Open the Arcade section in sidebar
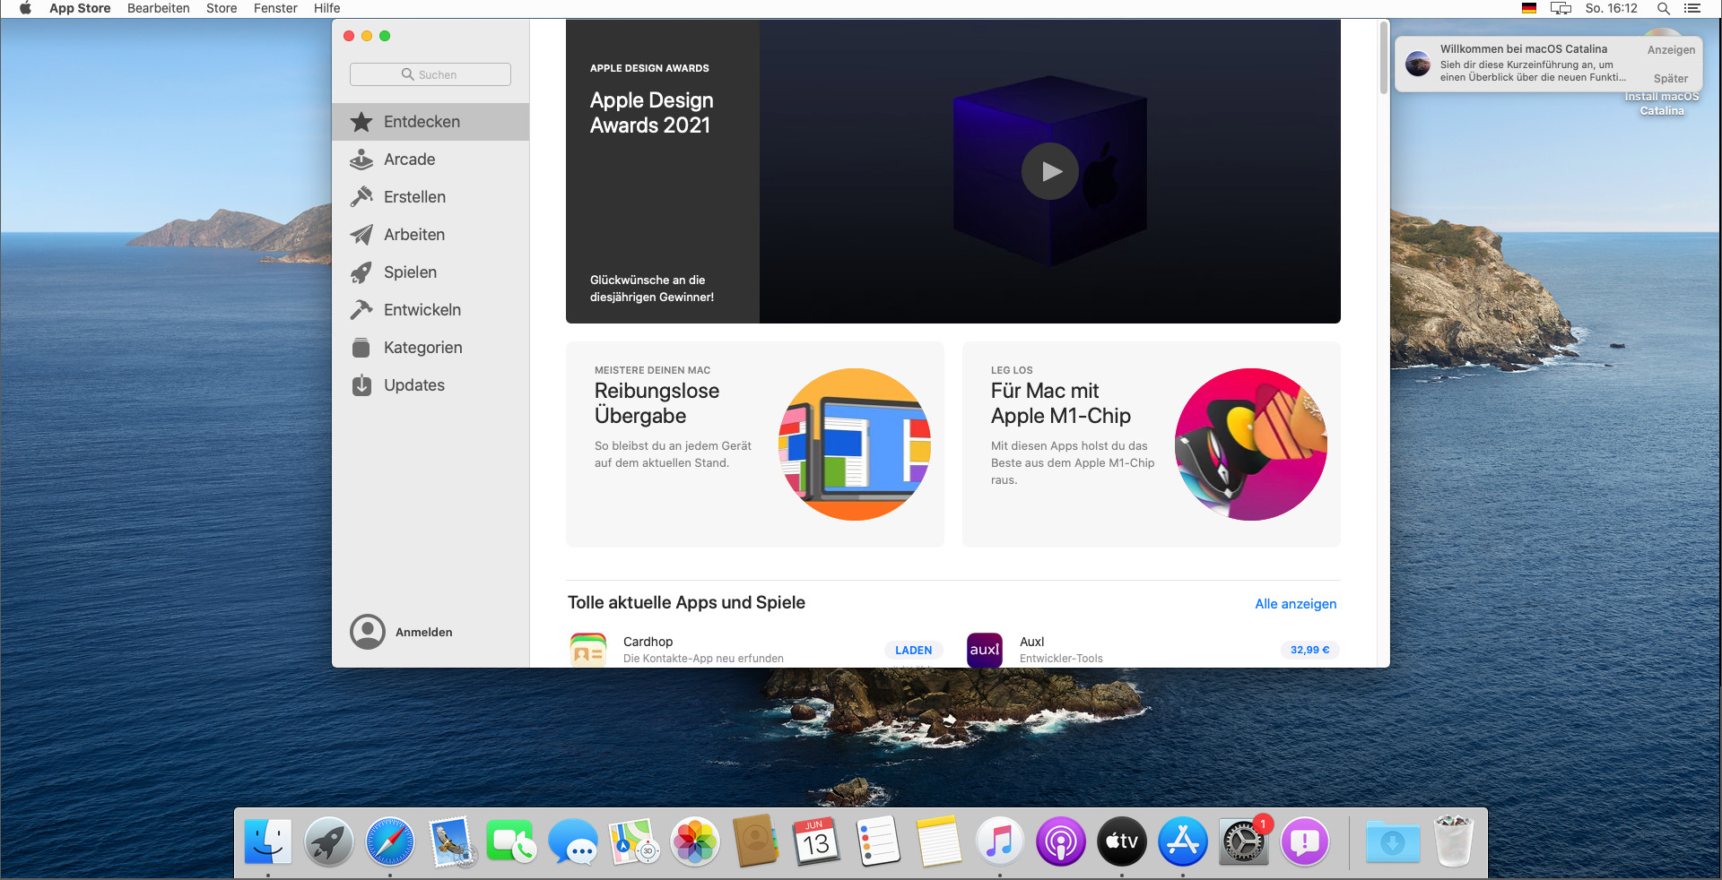1722x880 pixels. [x=409, y=160]
